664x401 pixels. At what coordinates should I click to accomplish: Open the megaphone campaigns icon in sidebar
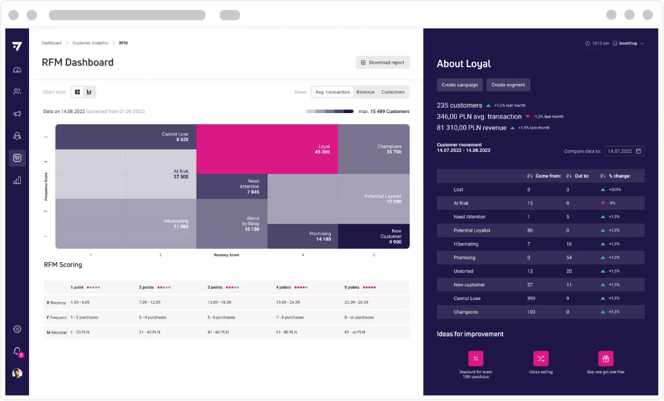click(x=17, y=114)
